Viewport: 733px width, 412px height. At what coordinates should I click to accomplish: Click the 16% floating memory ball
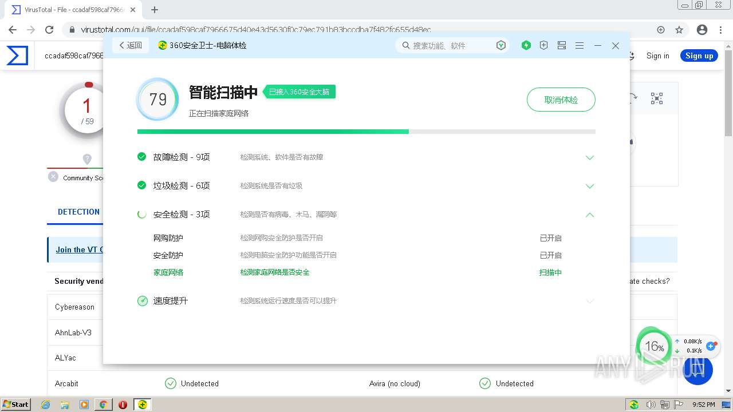point(654,346)
